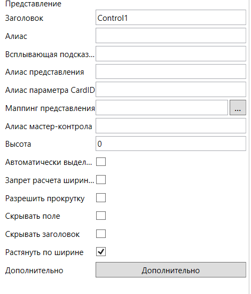Screen dimensions: 251x294
Task: Select the Алиас представления field
Action: point(171,71)
